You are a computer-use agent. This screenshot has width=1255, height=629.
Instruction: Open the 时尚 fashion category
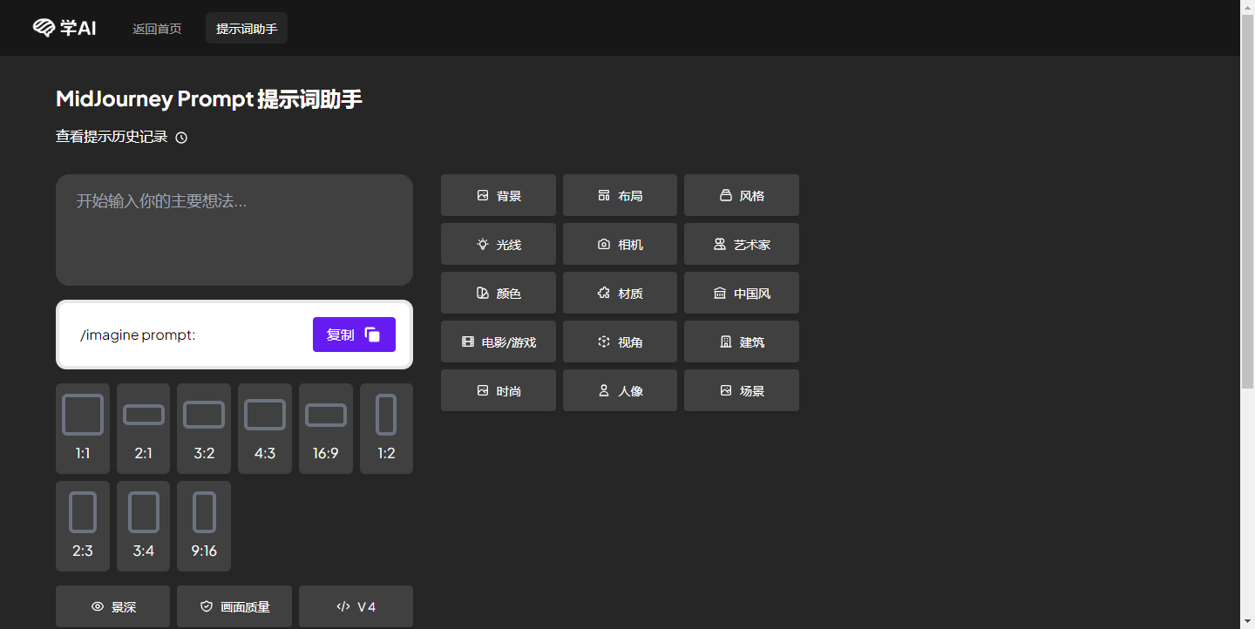point(499,390)
